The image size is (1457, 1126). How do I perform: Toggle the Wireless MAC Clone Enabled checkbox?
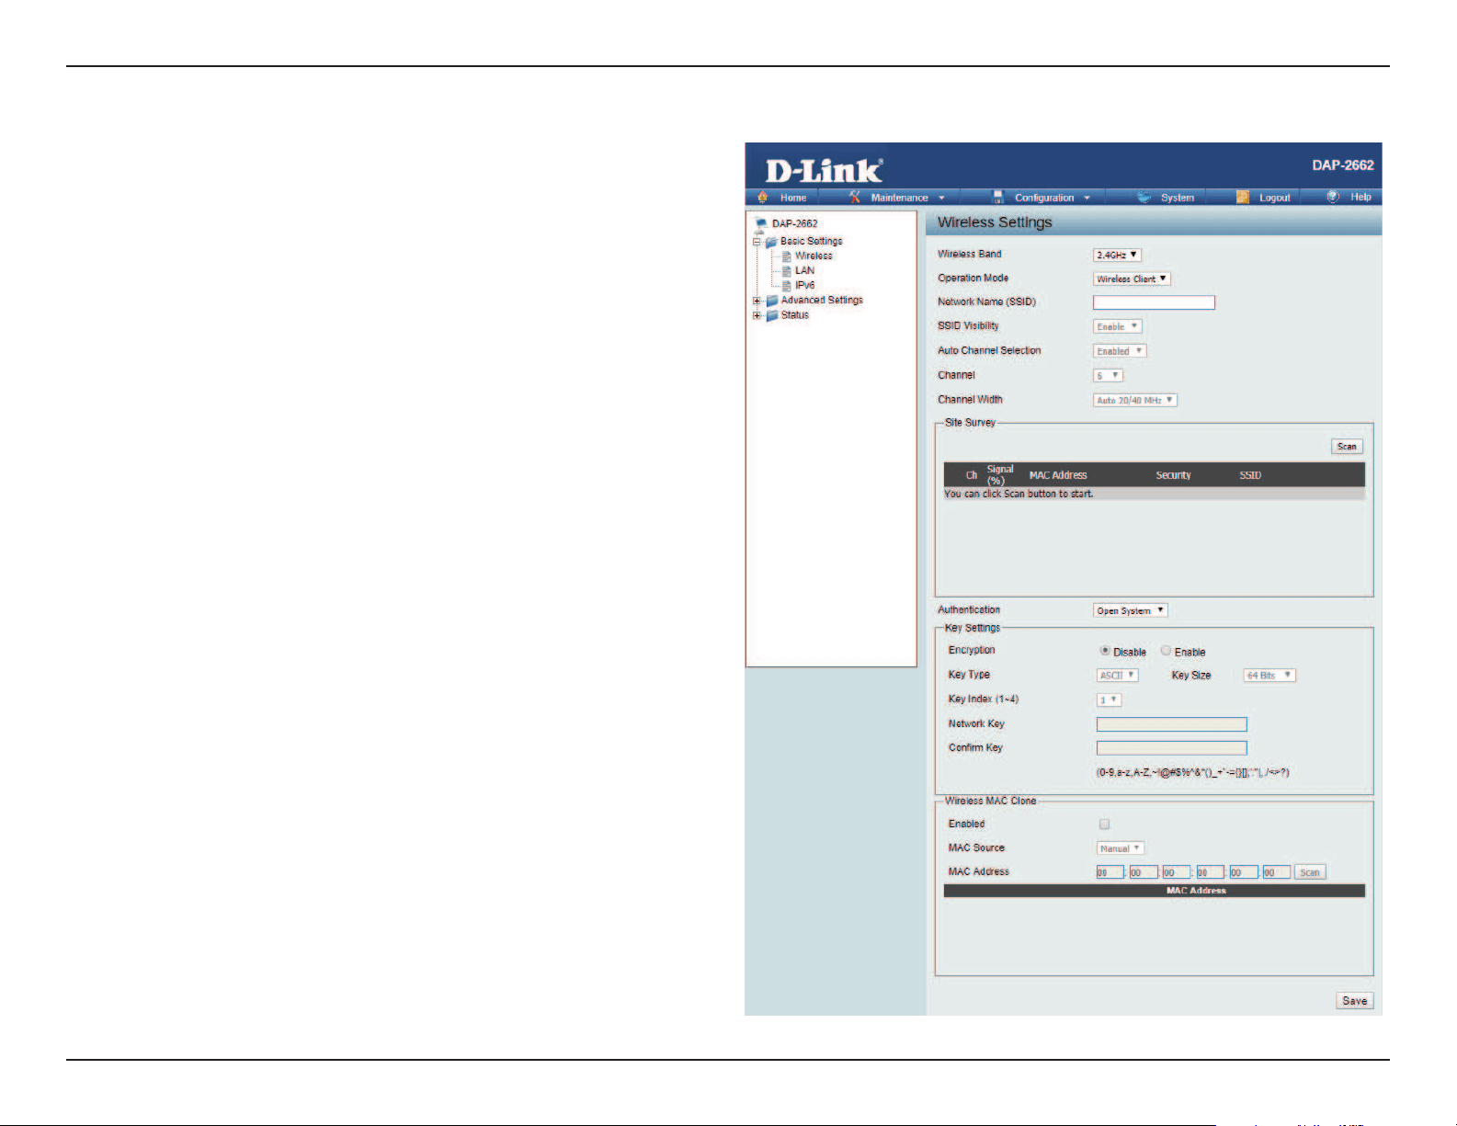pyautogui.click(x=1105, y=824)
